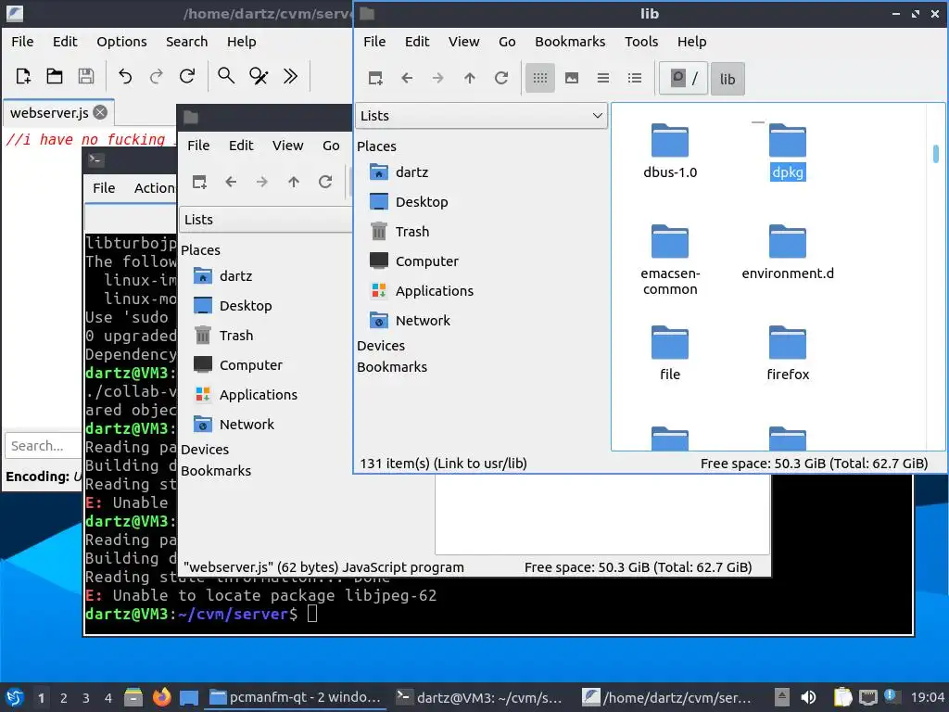Open File menu in terminal window
Image resolution: width=949 pixels, height=712 pixels.
[104, 188]
